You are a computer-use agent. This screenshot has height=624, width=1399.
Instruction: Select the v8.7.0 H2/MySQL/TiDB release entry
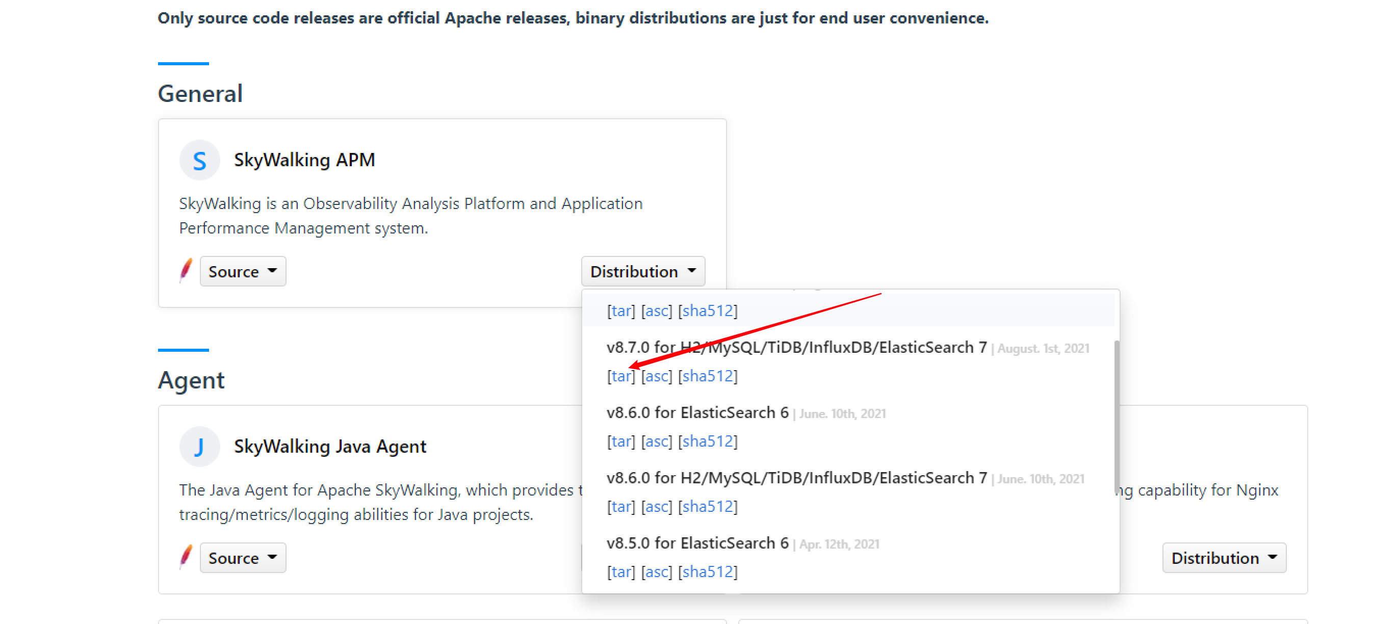tap(796, 348)
